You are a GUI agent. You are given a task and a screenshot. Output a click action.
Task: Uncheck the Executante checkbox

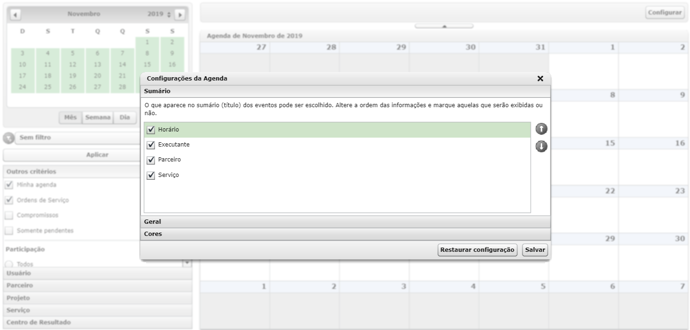[151, 145]
